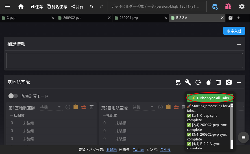Click the 保存 save button
The width and height of the screenshot is (250, 154).
click(x=37, y=7)
